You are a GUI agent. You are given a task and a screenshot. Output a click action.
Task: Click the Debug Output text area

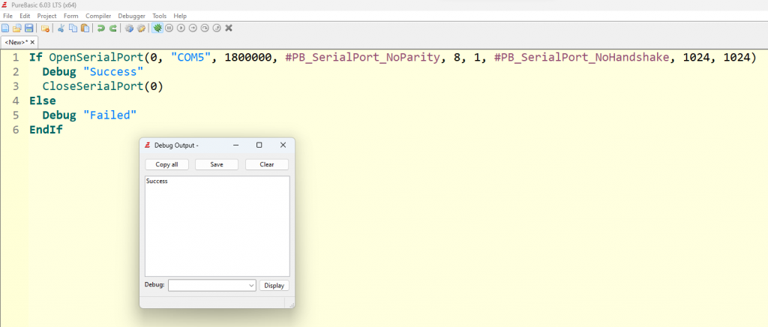217,226
